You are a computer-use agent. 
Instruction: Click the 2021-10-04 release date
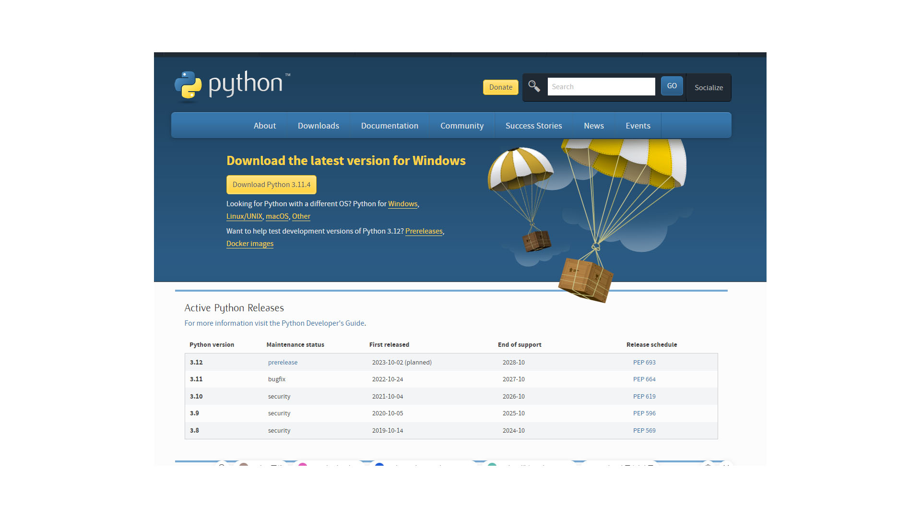point(388,397)
